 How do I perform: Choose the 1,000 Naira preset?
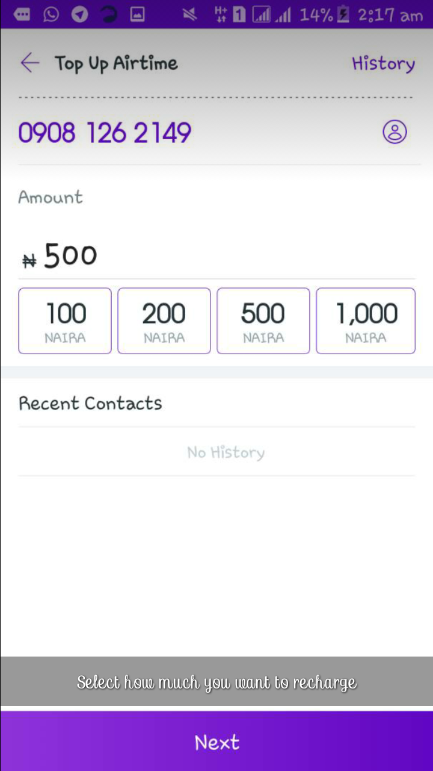[366, 321]
